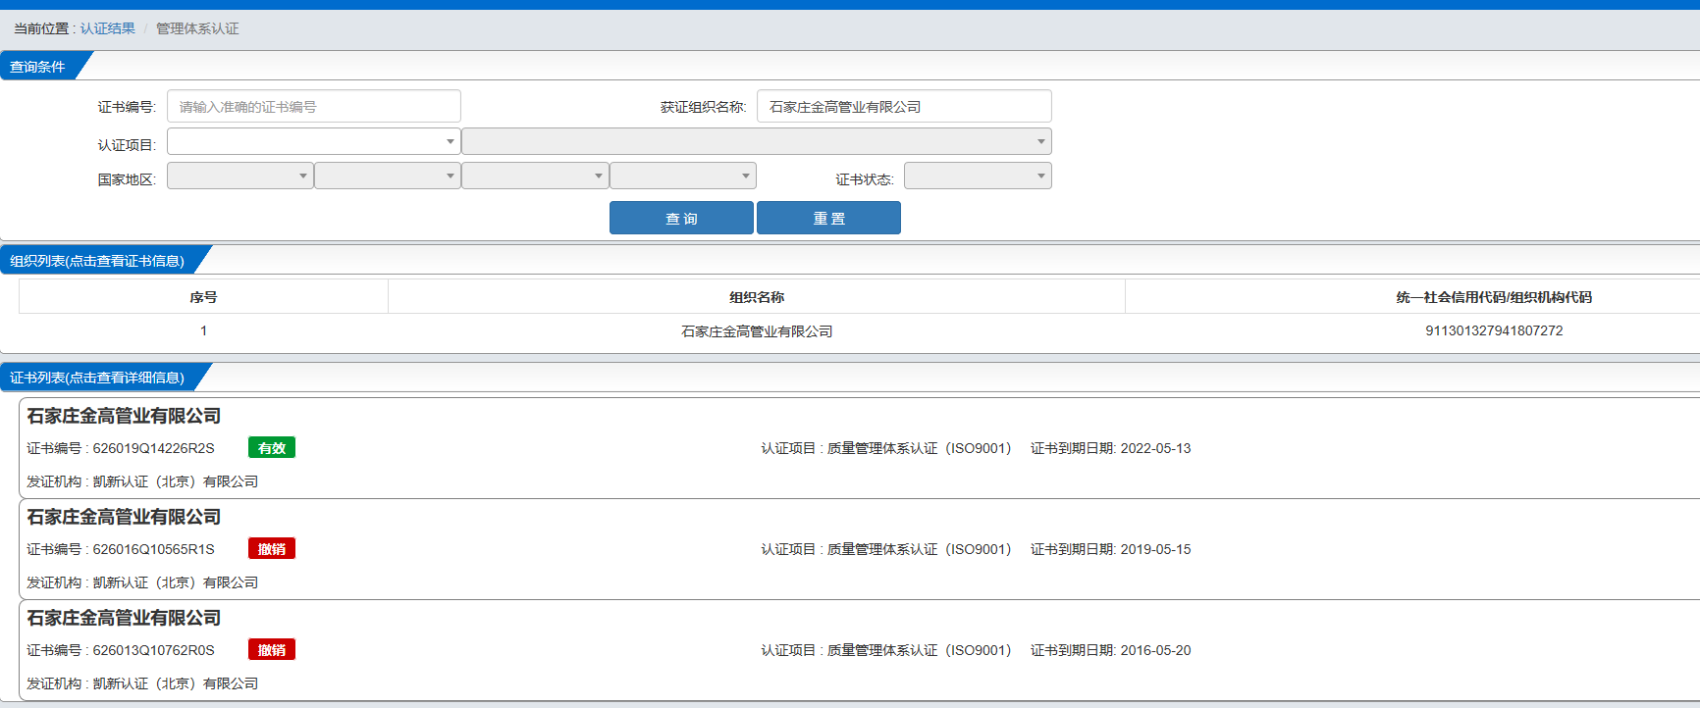Click the 认证结果 breadcrumb link

[108, 28]
